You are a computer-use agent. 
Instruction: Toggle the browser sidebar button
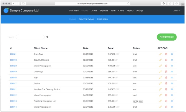pyautogui.click(x=23, y=4)
